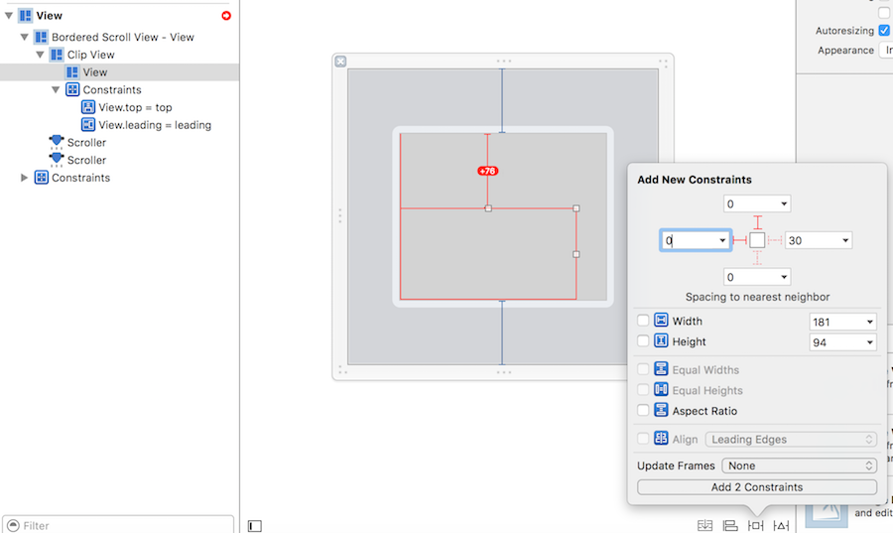Click the Align constraints toolbar icon

point(730,525)
